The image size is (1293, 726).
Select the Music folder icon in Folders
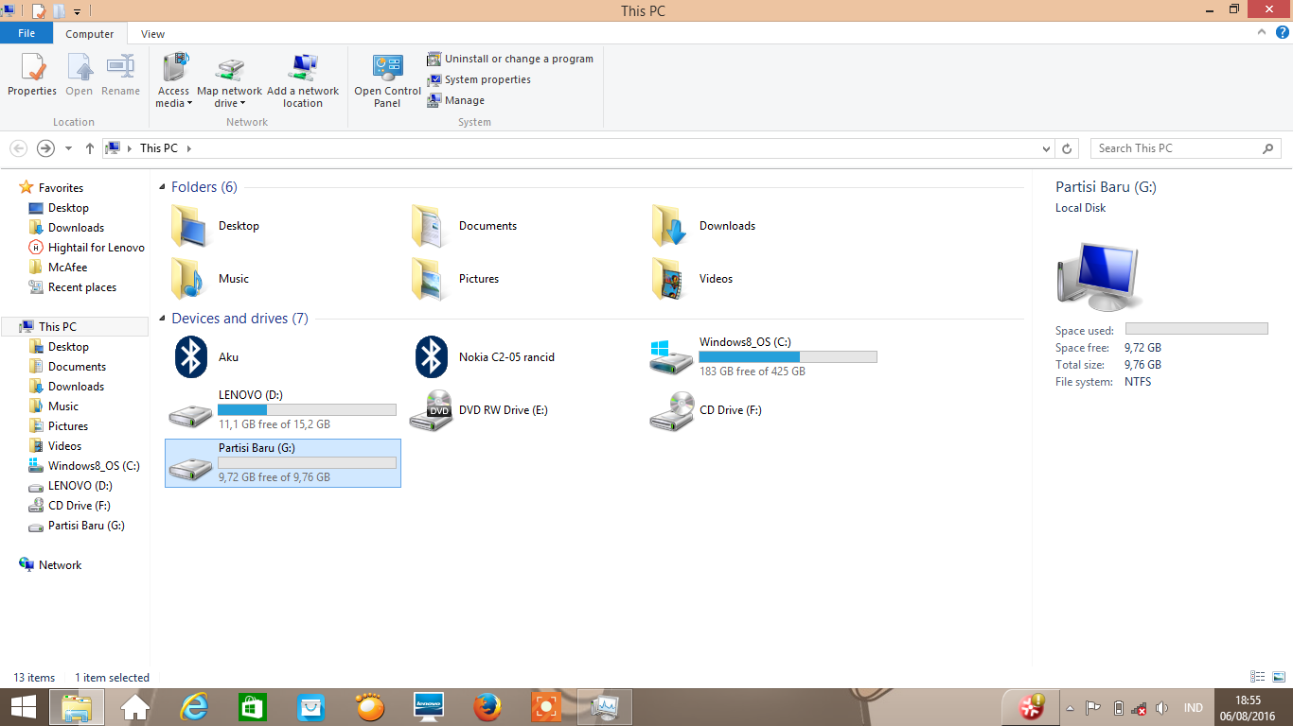pos(189,279)
